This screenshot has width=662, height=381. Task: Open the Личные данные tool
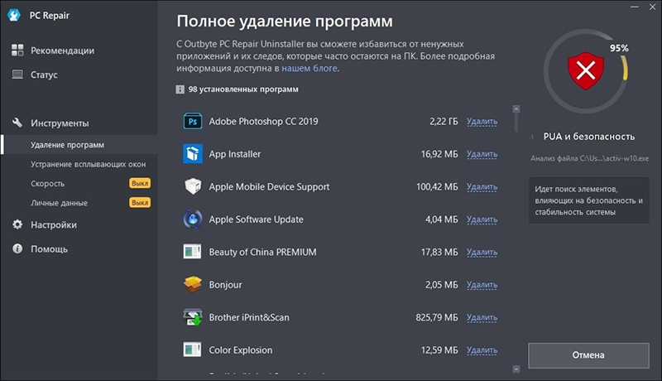[59, 203]
